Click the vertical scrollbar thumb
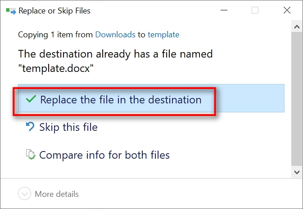This screenshot has width=303, height=209. [297, 99]
